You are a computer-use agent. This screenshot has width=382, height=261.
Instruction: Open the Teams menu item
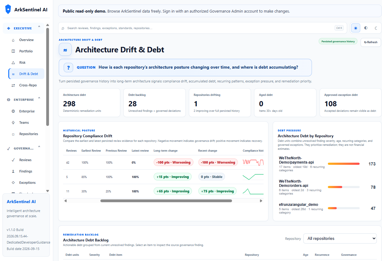click(26, 123)
